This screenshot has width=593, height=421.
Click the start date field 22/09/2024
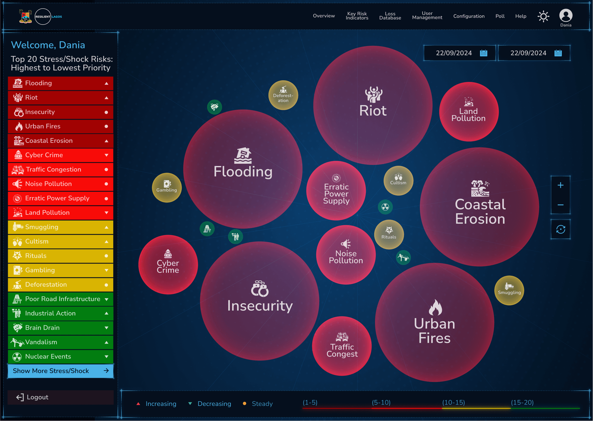click(x=459, y=53)
